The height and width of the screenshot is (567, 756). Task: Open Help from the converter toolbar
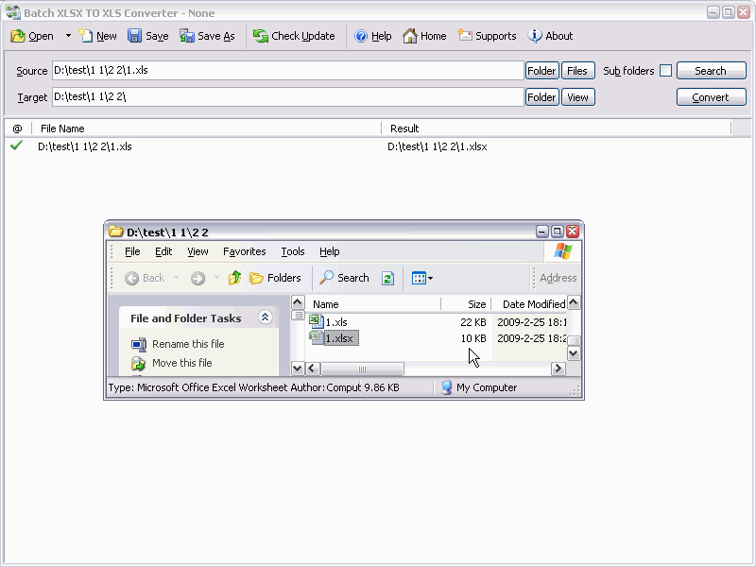[x=372, y=36]
